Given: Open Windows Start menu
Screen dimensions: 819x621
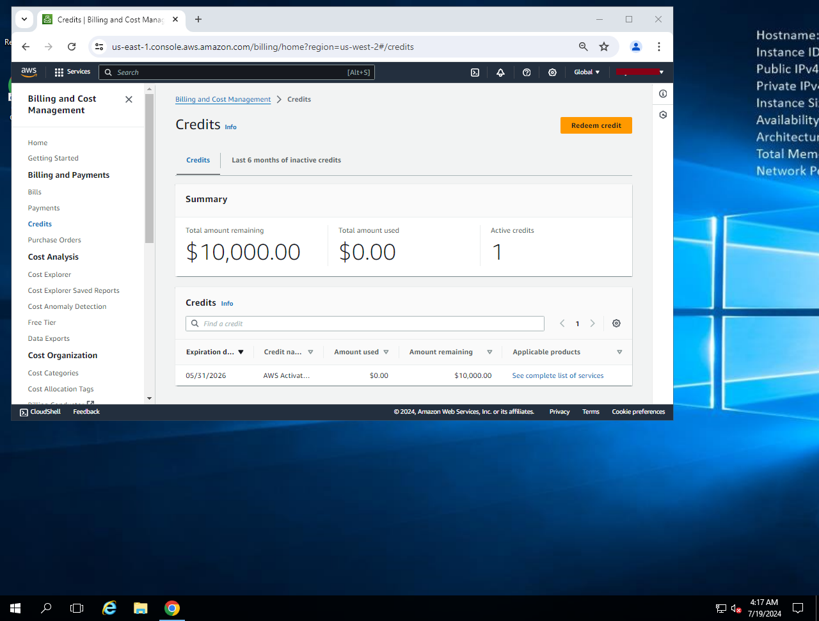Looking at the screenshot, I should point(15,608).
